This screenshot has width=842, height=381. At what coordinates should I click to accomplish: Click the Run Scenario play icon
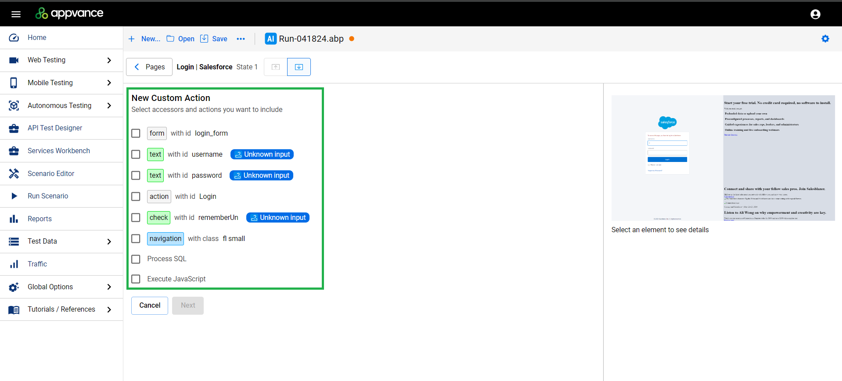(14, 196)
